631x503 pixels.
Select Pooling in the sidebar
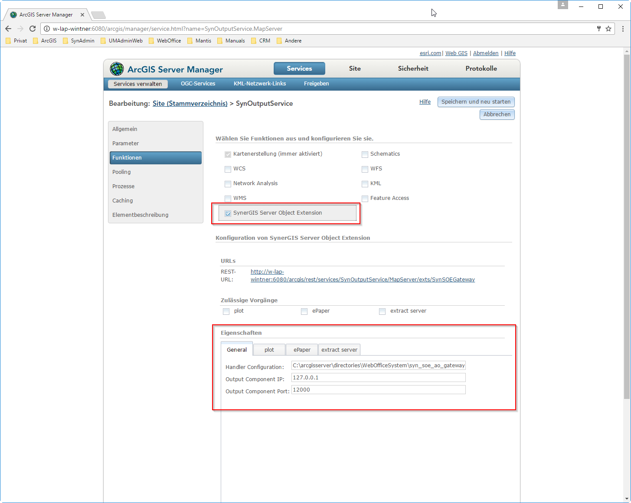pos(121,172)
